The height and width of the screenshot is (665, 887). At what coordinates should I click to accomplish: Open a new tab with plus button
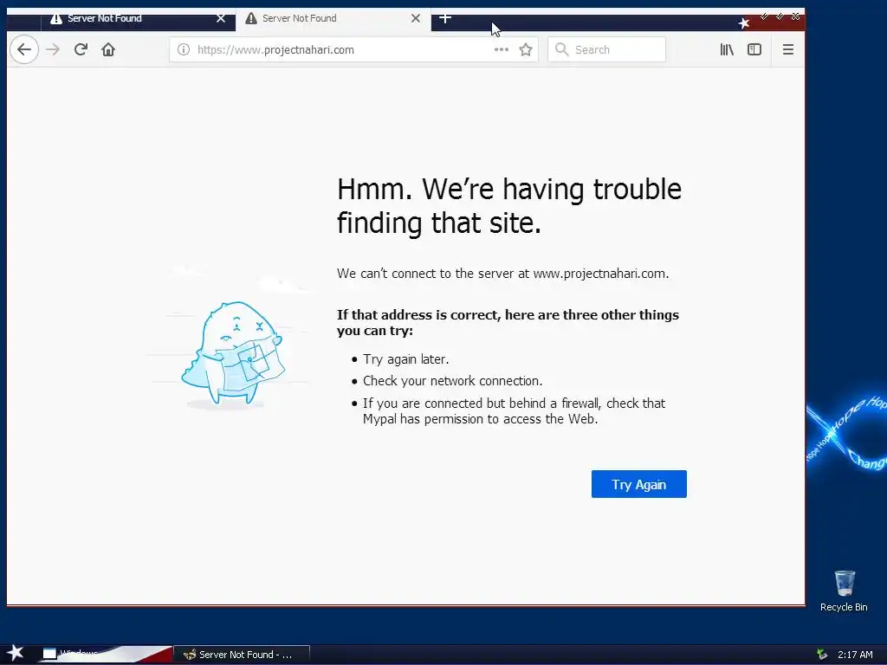tap(445, 19)
